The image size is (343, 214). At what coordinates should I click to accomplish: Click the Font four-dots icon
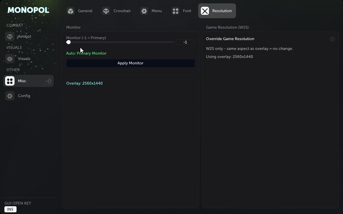coord(176,11)
